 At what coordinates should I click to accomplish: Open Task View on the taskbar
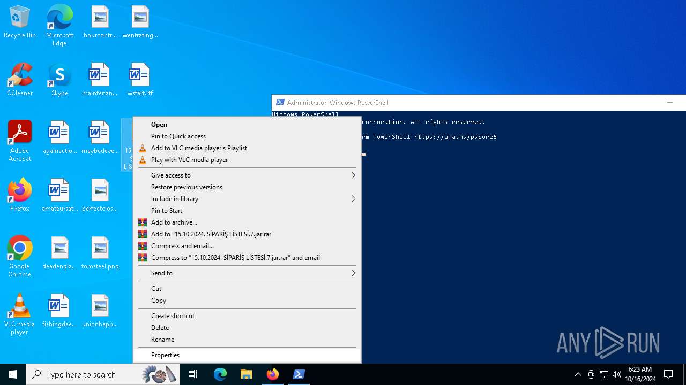pyautogui.click(x=193, y=374)
